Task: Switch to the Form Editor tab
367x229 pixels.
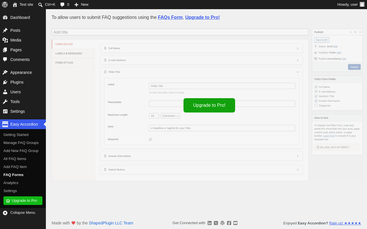Action: click(x=73, y=44)
